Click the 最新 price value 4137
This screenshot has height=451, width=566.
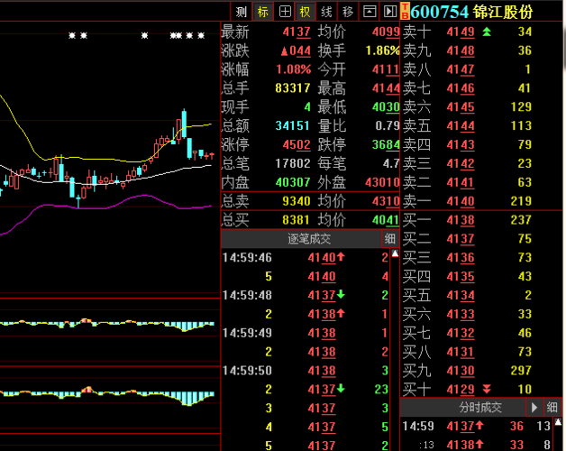coord(297,32)
